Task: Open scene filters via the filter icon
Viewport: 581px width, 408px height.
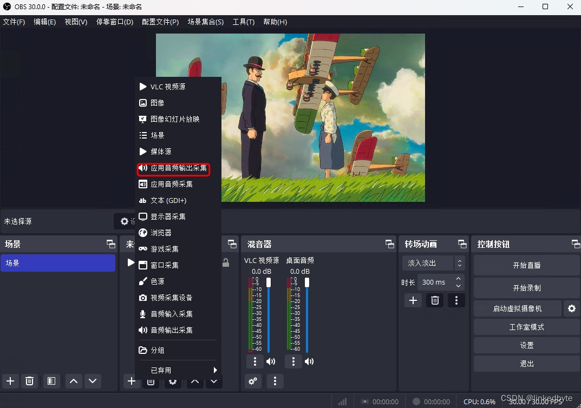Action: pos(51,381)
